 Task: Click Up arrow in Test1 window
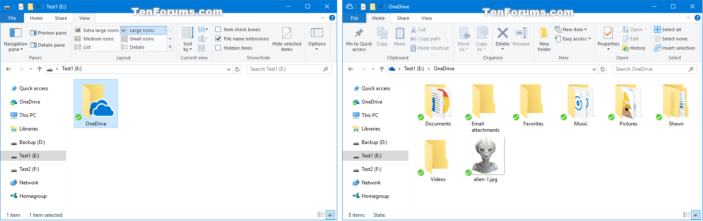40,69
